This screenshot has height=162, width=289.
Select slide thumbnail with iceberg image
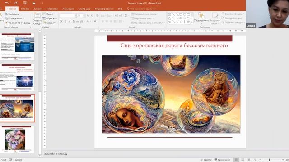point(17,46)
